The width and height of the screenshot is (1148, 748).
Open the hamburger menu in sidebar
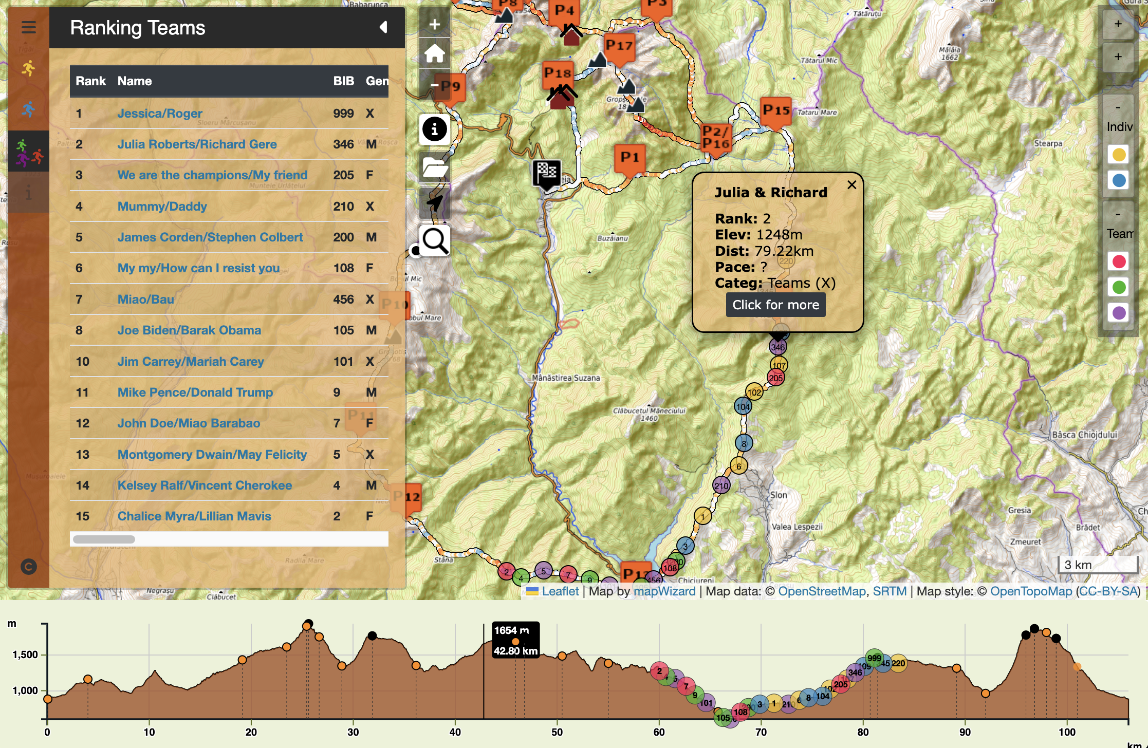pyautogui.click(x=29, y=27)
